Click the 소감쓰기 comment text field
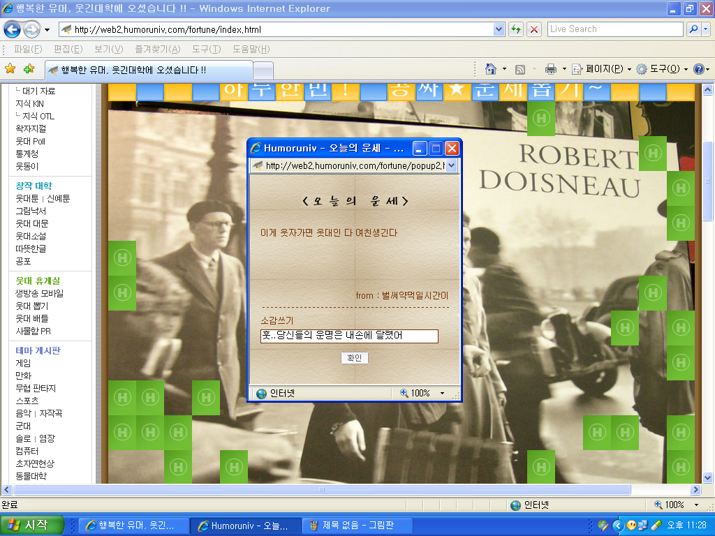The height and width of the screenshot is (536, 715). [349, 336]
